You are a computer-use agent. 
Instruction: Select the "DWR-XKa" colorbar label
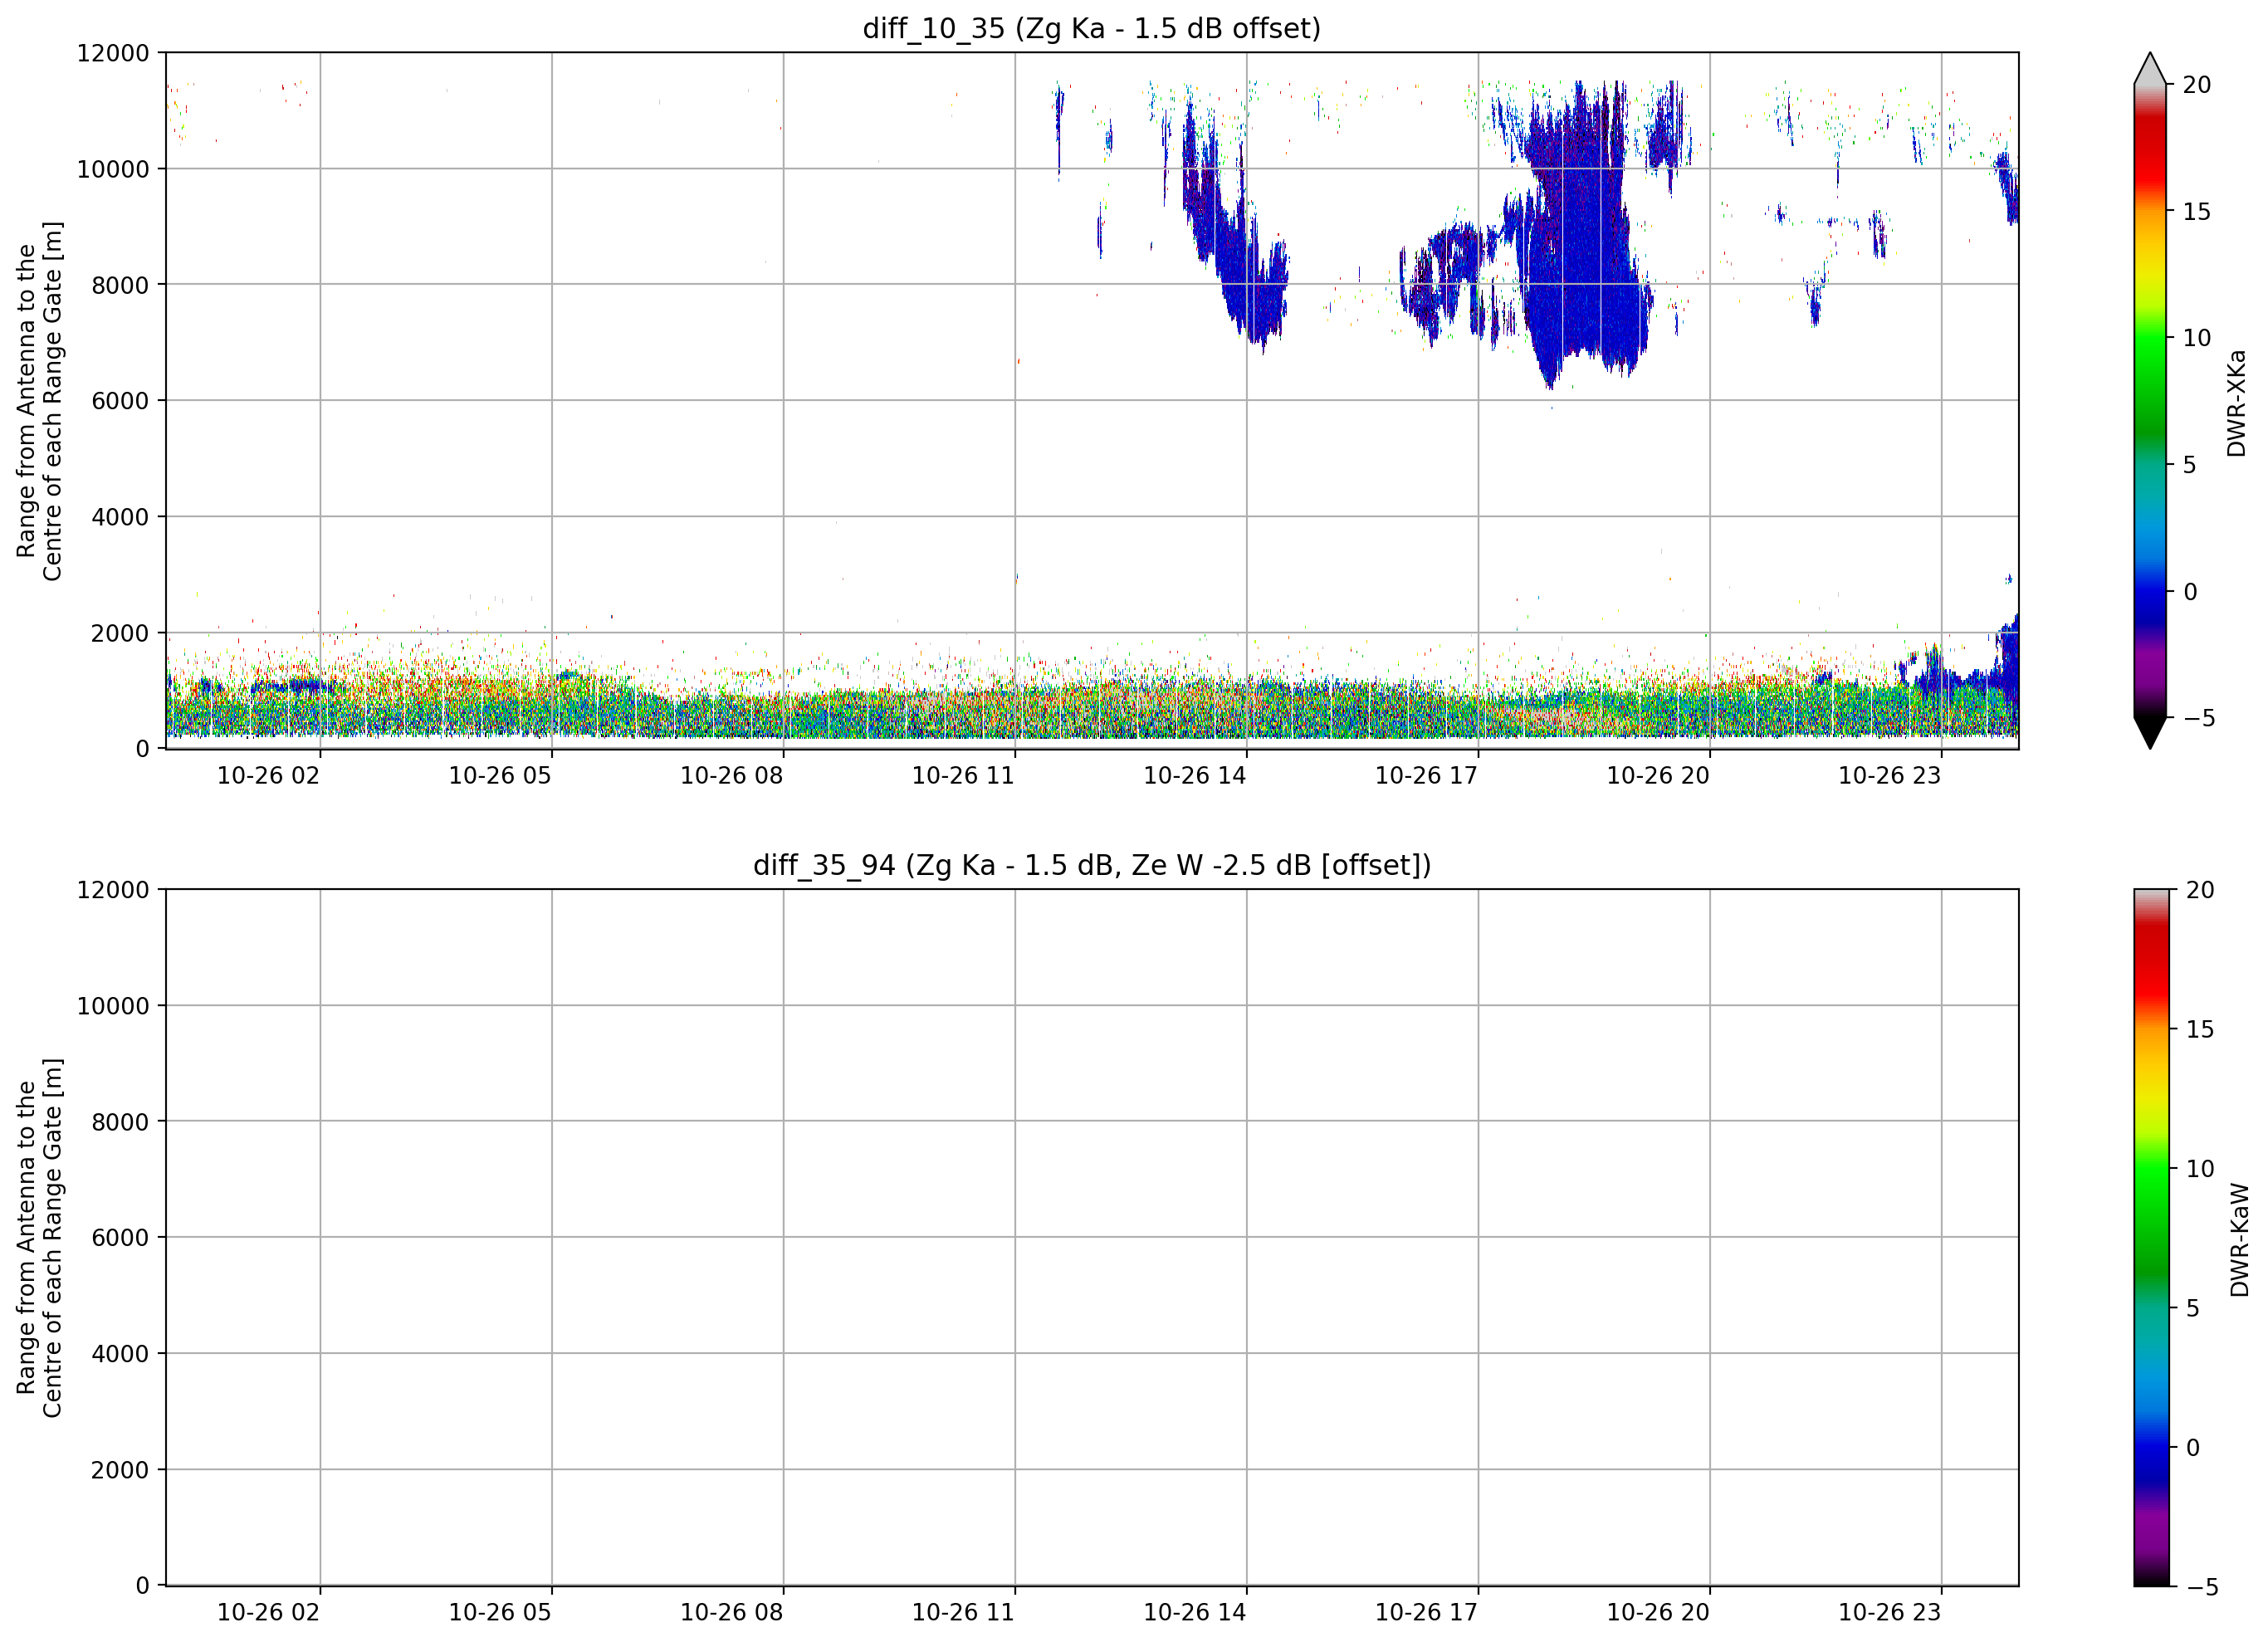point(2237,403)
